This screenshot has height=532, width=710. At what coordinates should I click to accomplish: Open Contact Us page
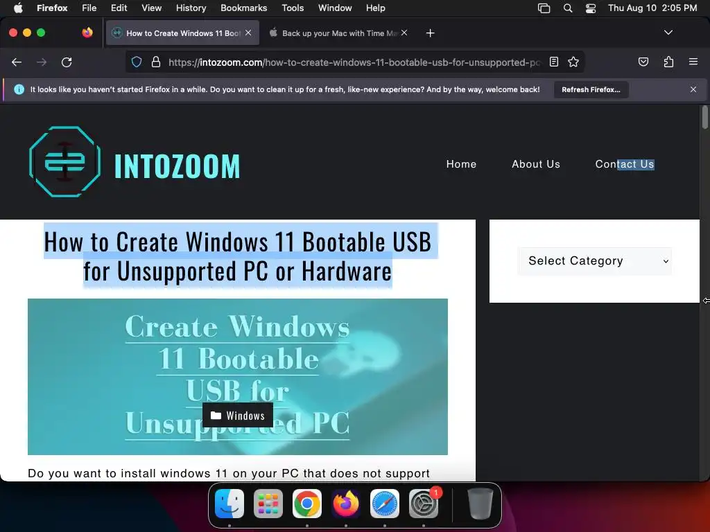[x=625, y=164]
